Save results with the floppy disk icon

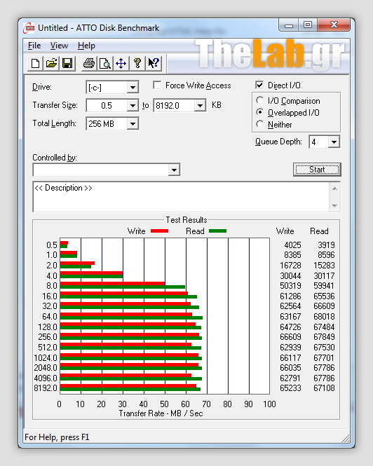pyautogui.click(x=67, y=63)
